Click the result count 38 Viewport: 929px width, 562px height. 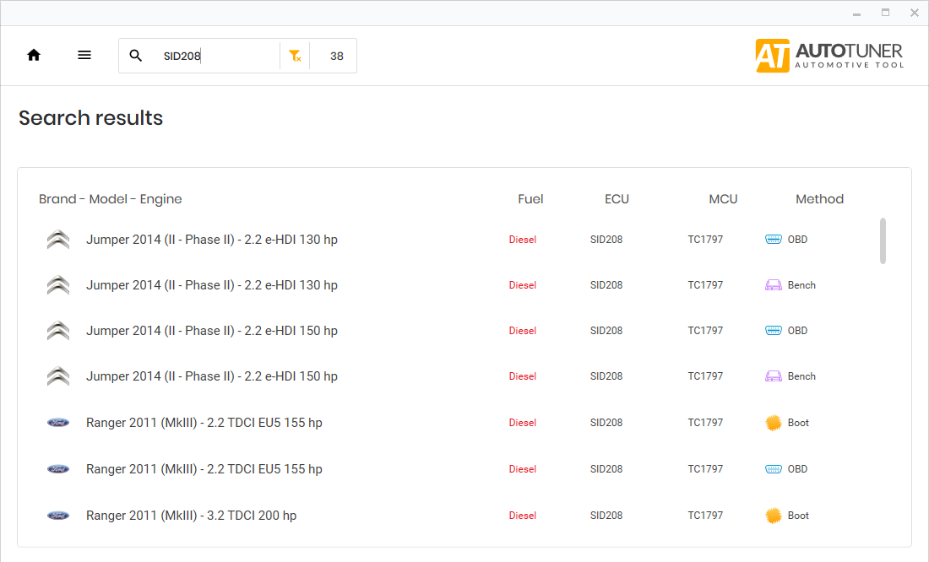coord(337,56)
